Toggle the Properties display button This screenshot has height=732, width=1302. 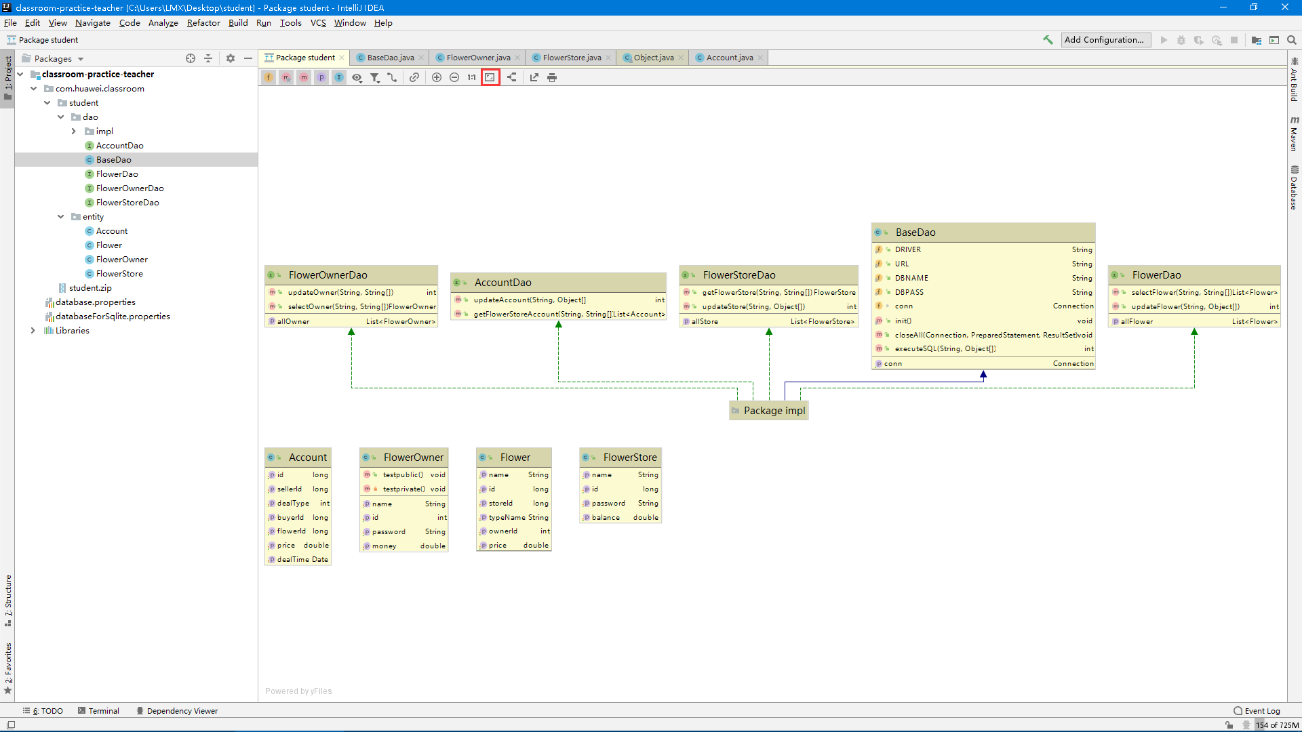click(321, 77)
